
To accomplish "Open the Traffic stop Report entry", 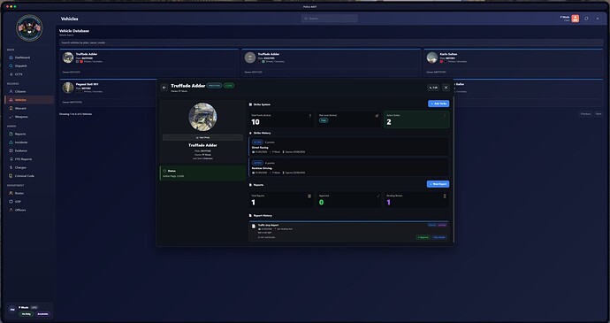I will [x=348, y=232].
